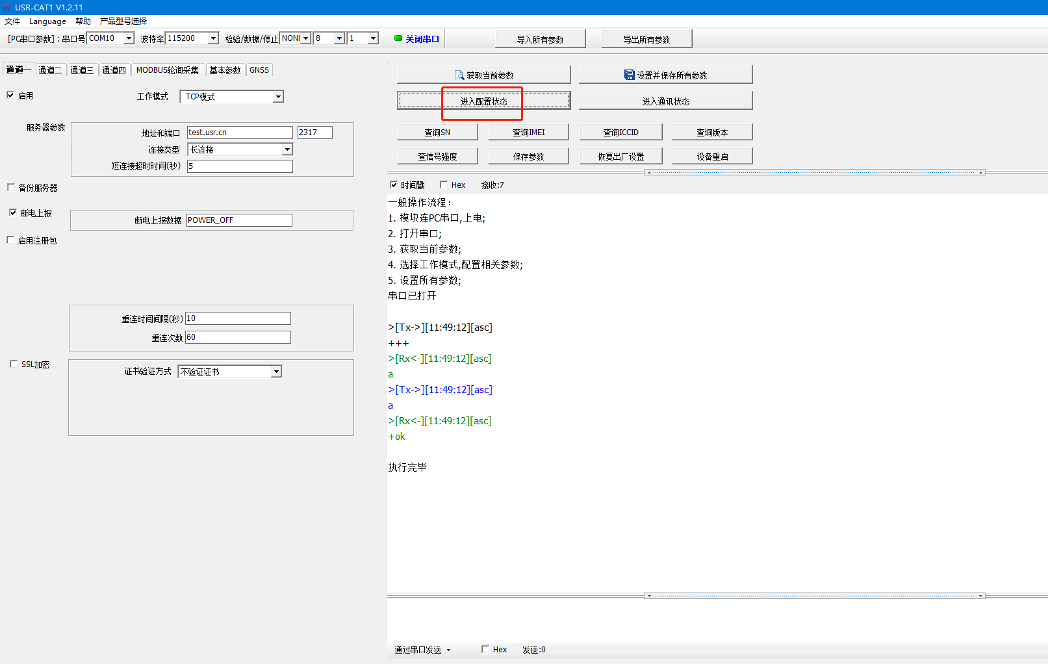Viewport: 1048px width, 664px height.
Task: Click the app icon in title bar
Action: [x=6, y=7]
